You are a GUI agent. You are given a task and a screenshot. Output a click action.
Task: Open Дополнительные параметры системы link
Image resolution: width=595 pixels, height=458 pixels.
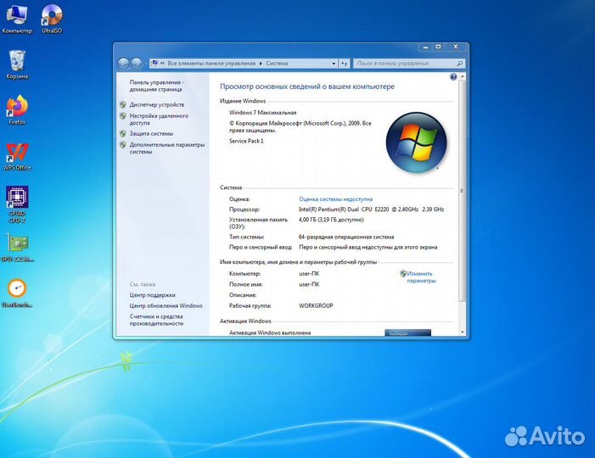pyautogui.click(x=167, y=148)
